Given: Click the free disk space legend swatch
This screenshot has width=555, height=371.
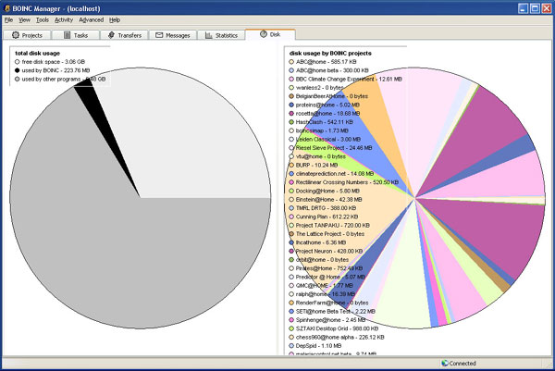Looking at the screenshot, I should point(17,62).
